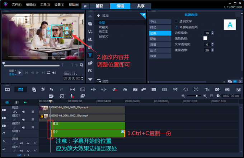
Task: Open the 3D Title editor icon
Action: [207, 89]
